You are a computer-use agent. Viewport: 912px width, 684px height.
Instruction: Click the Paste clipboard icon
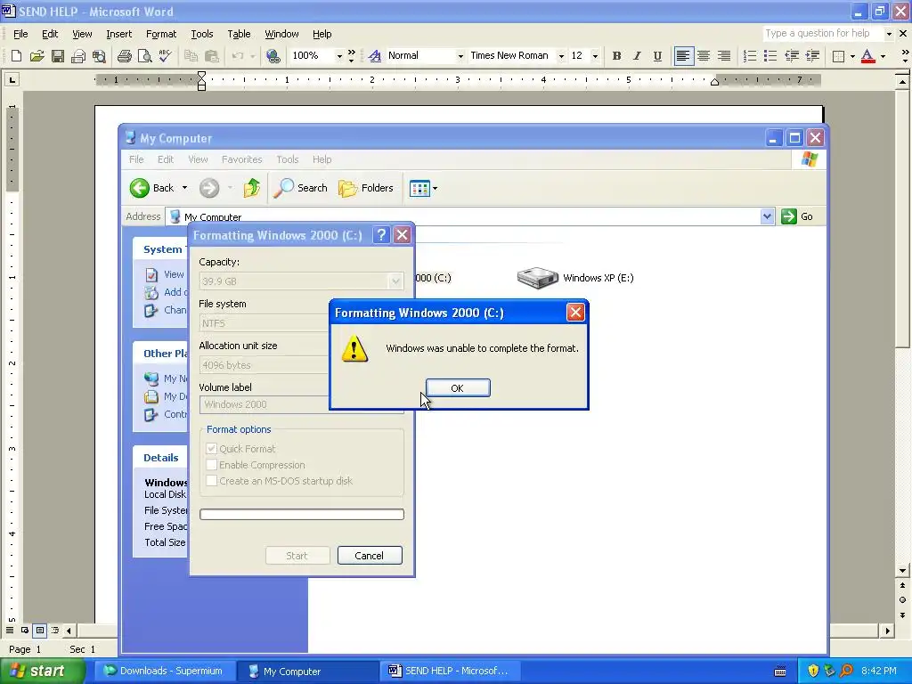tap(211, 56)
